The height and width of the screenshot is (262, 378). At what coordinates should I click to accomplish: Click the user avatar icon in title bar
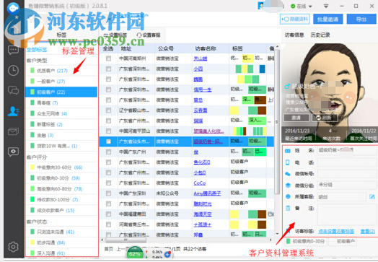pyautogui.click(x=260, y=6)
